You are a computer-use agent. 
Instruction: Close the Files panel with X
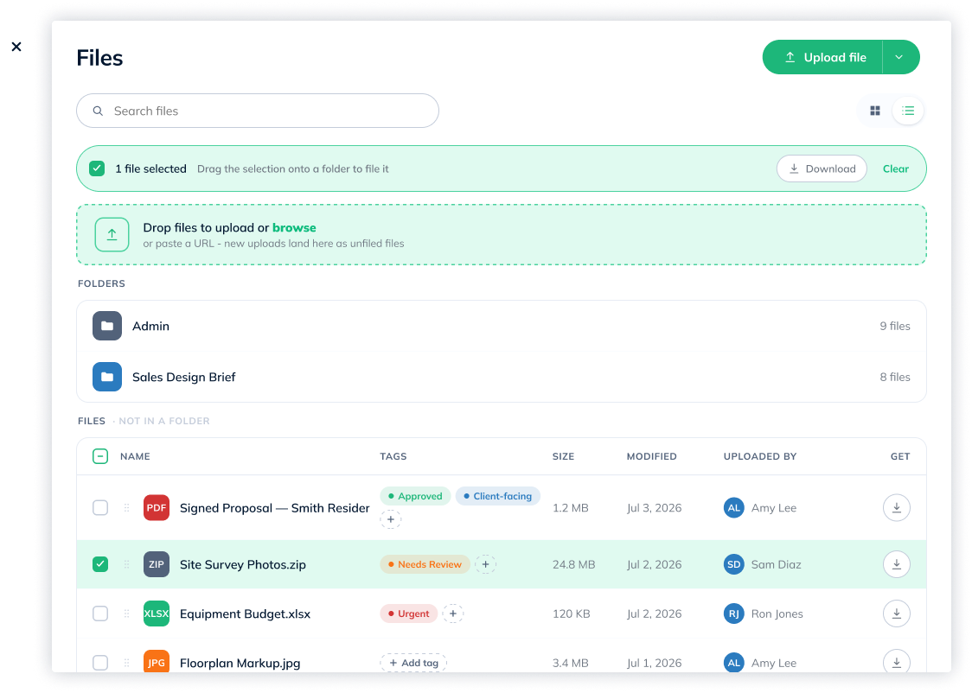point(16,47)
